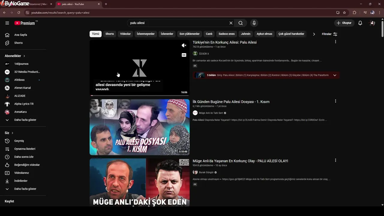Show more filter chips with right arrow

click(x=314, y=34)
